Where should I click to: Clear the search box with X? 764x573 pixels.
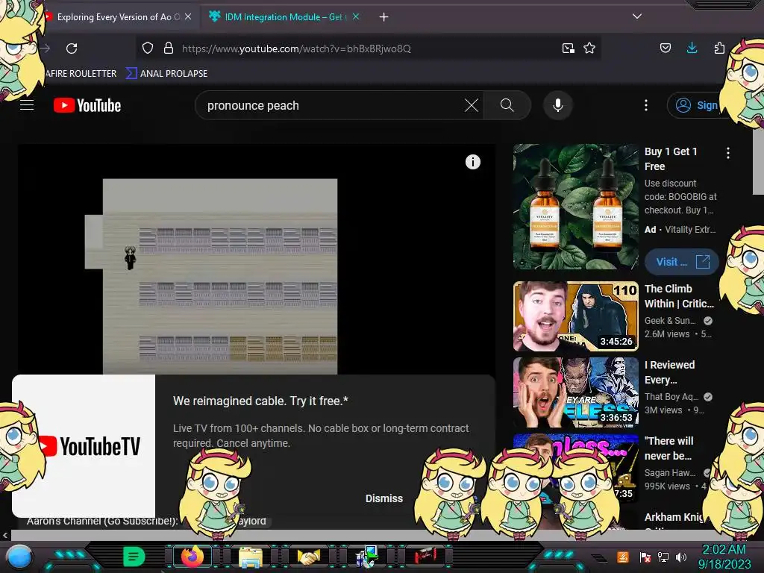pyautogui.click(x=472, y=105)
